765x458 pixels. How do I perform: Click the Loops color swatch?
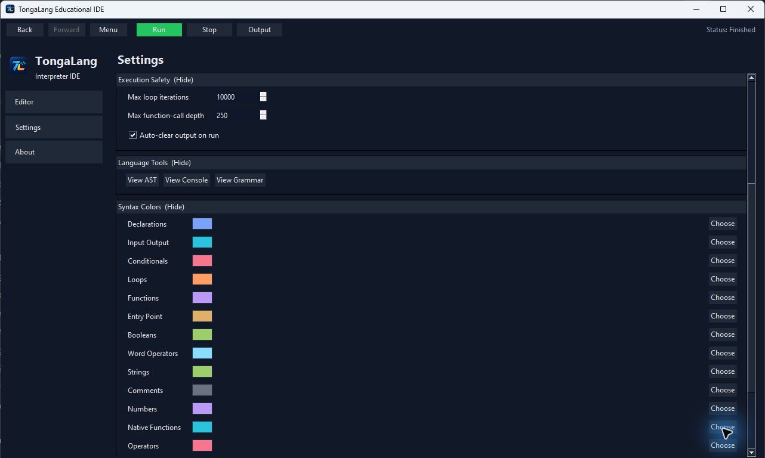coord(202,279)
